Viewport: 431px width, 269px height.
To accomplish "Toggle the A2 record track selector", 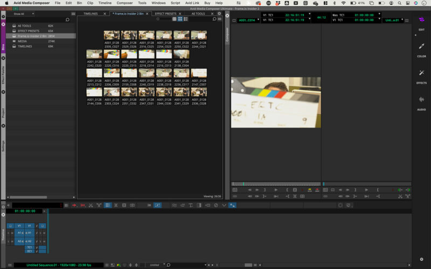I will pyautogui.click(x=30, y=241).
